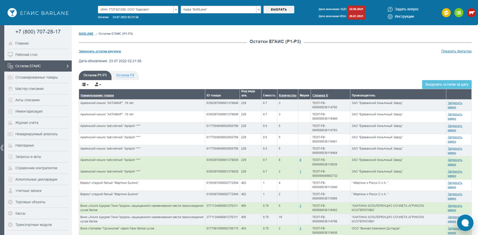Switch to the Остатки Р1-Р3 tab

coord(95,75)
